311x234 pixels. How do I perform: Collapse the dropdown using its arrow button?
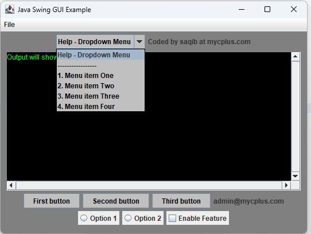click(x=139, y=42)
